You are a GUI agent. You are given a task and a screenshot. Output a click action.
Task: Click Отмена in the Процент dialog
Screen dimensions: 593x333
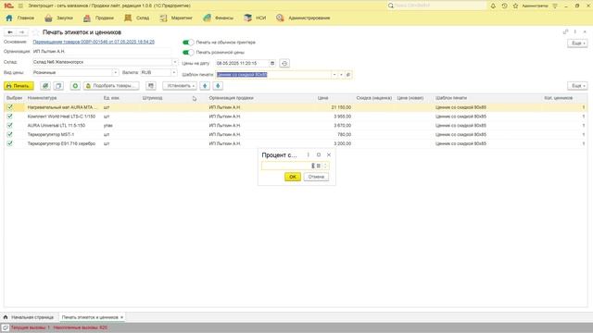tap(316, 177)
